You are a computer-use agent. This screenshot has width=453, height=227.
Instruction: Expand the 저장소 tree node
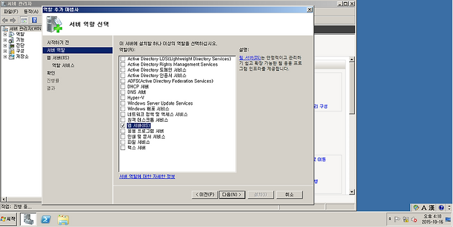(x=5, y=56)
